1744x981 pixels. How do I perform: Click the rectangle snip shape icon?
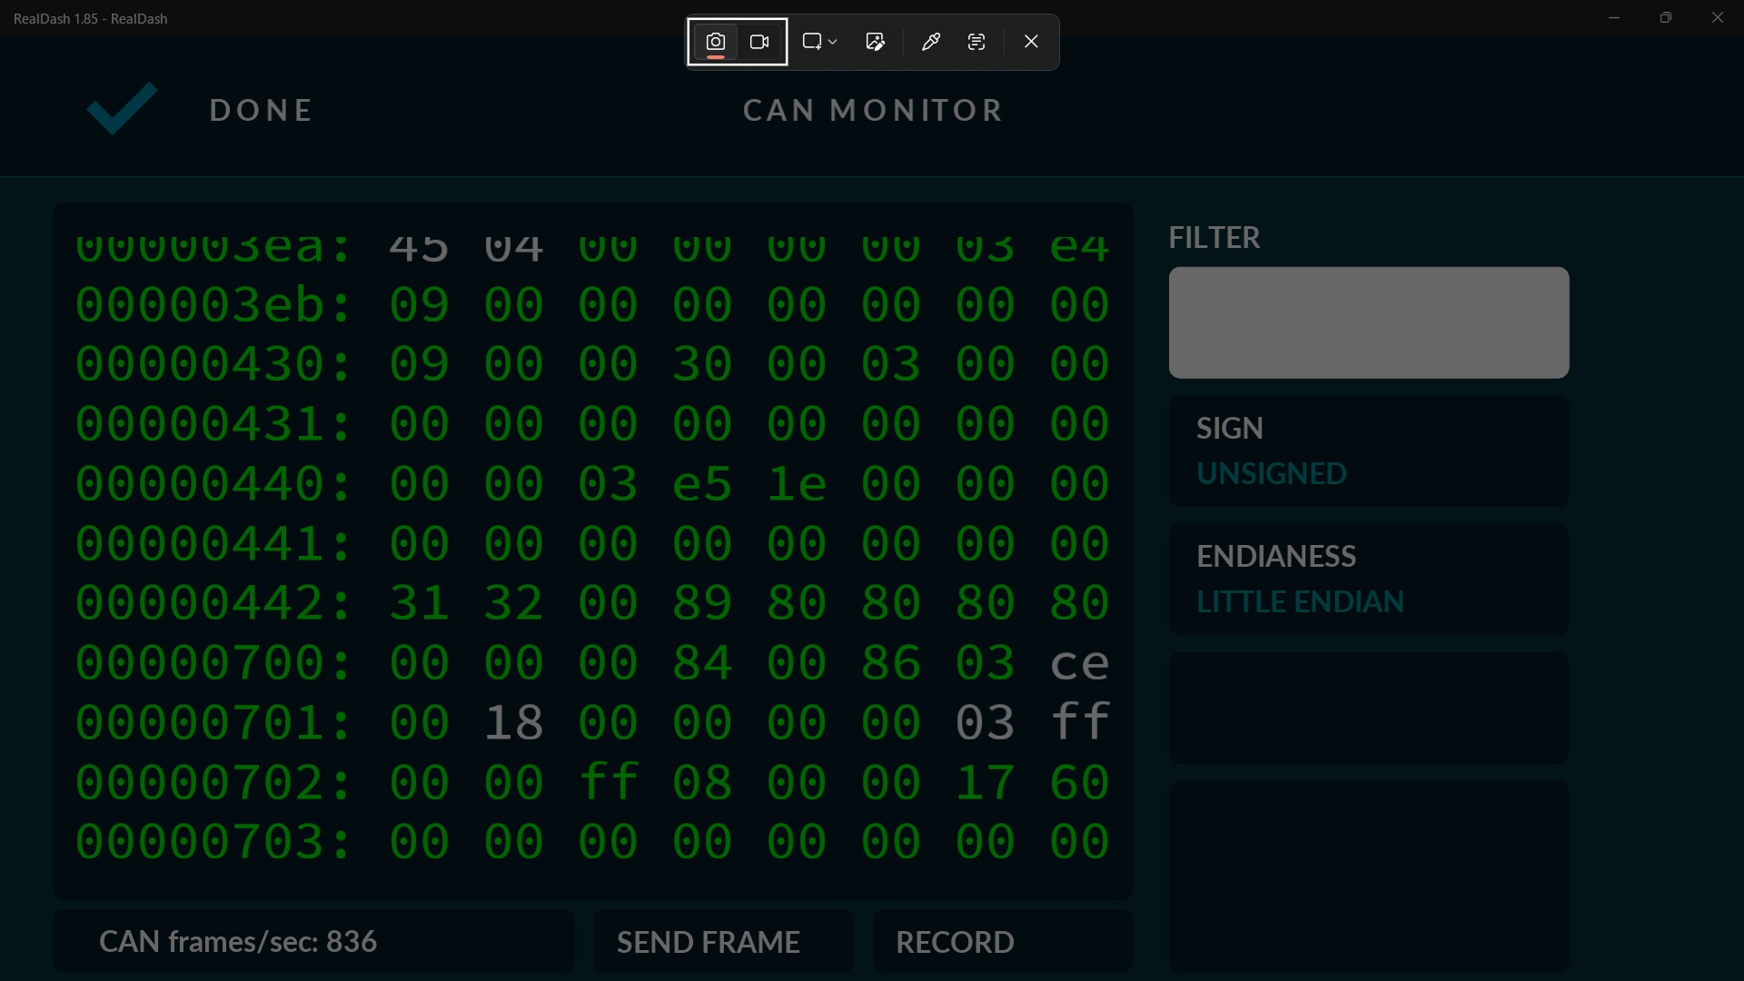point(811,42)
